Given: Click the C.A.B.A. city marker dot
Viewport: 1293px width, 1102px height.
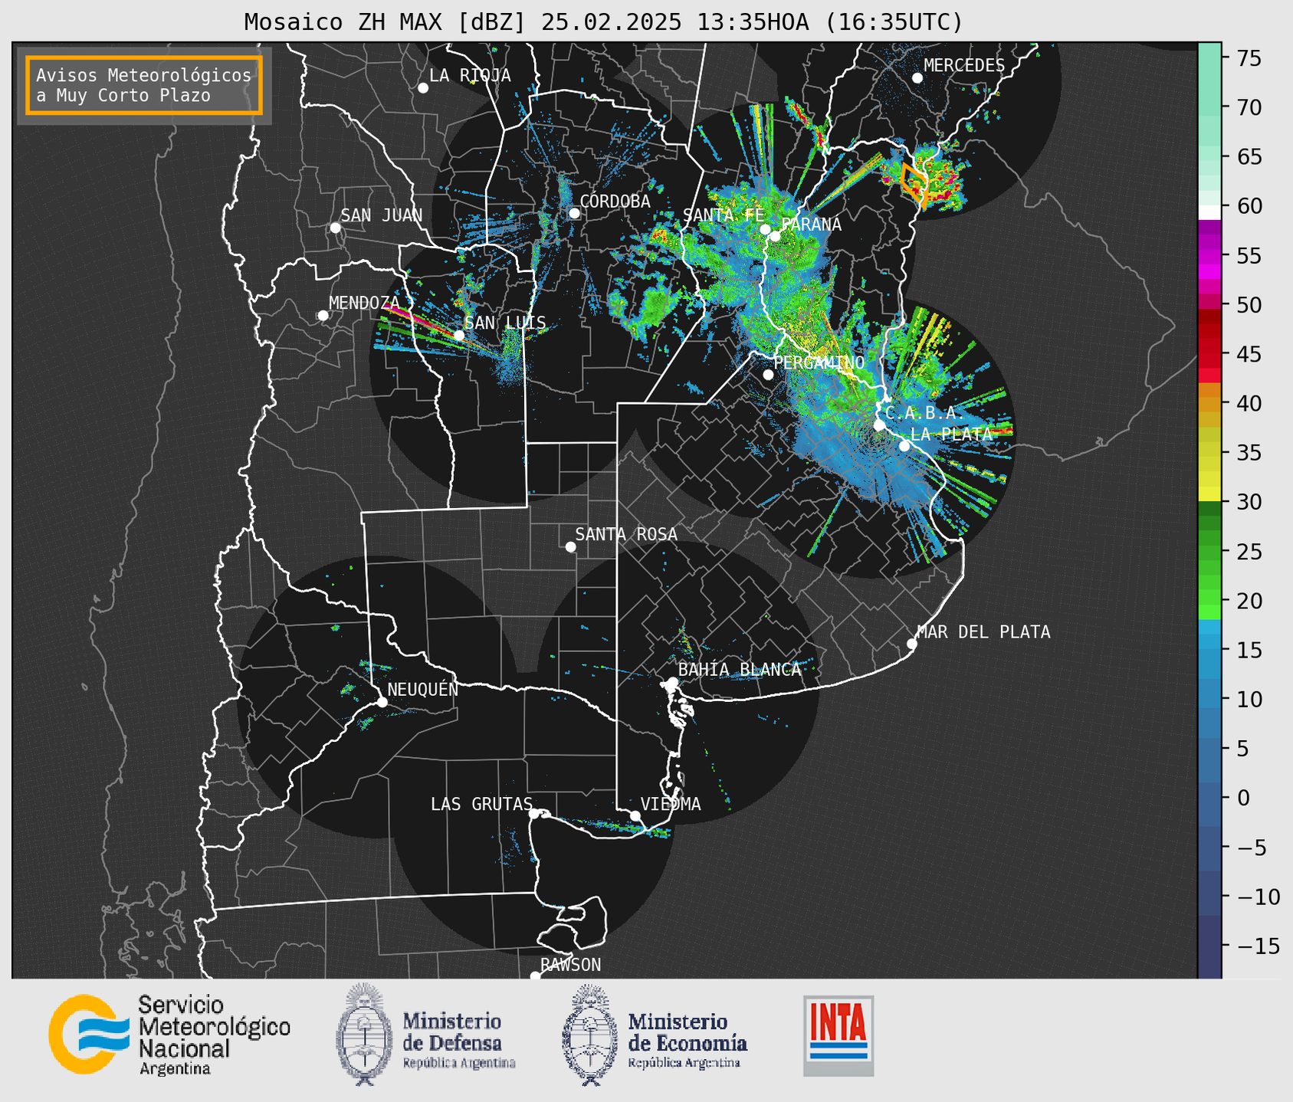Looking at the screenshot, I should coord(879,425).
